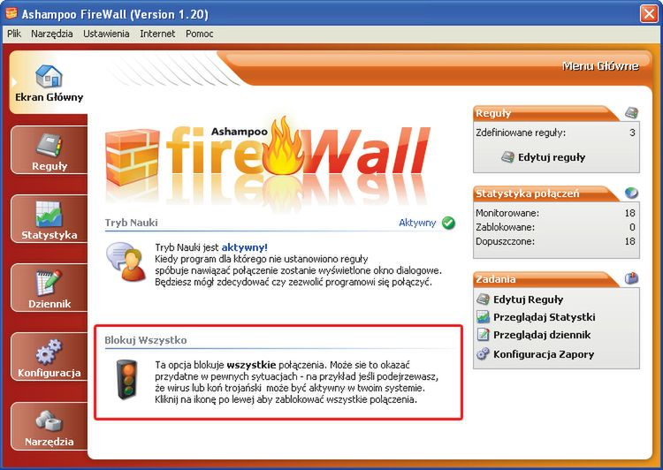Open the Plik menu

pyautogui.click(x=14, y=34)
